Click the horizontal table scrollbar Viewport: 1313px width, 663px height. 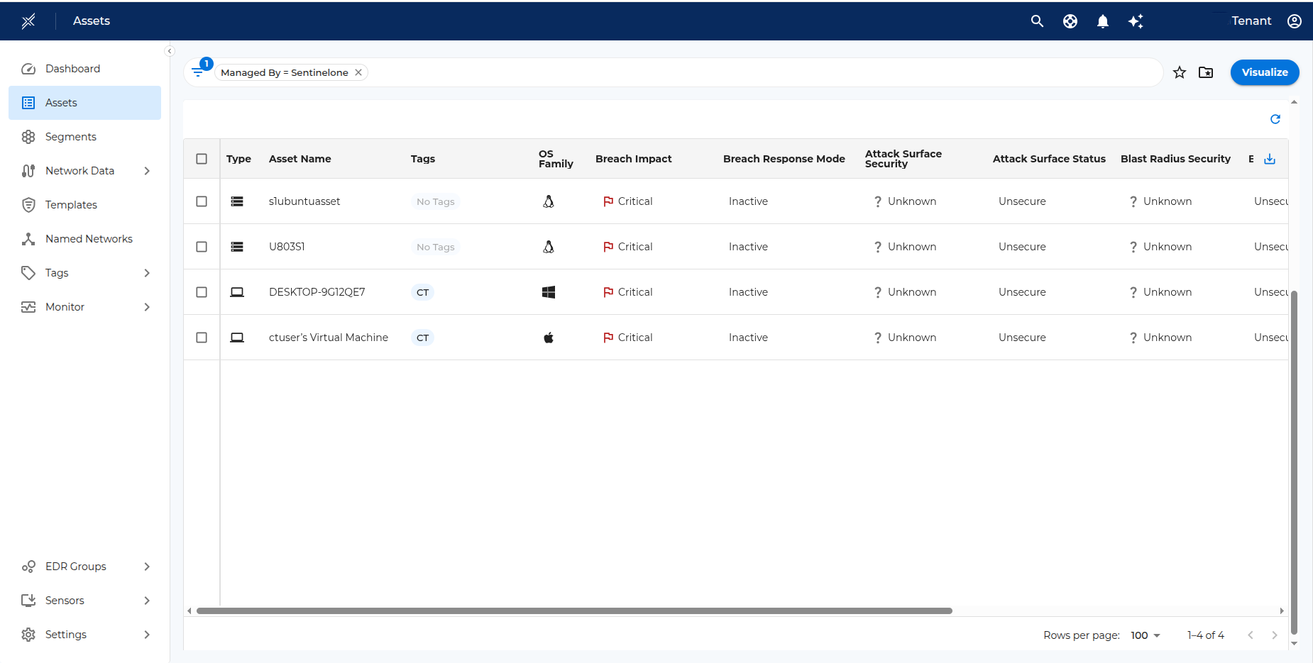tap(573, 611)
